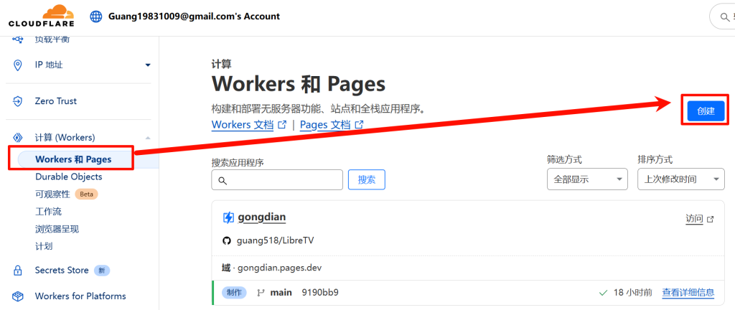Click the GitHub icon beside guang518/LibreTV
Image resolution: width=735 pixels, height=310 pixels.
click(x=227, y=240)
